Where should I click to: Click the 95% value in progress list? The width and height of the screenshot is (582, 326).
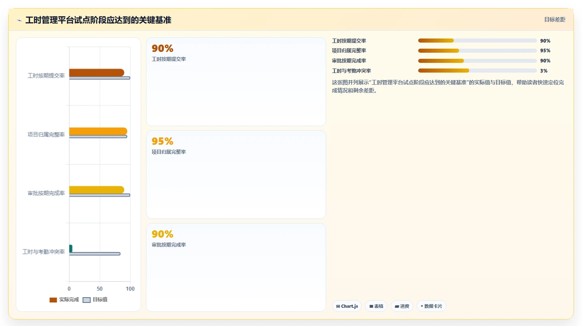click(x=545, y=51)
